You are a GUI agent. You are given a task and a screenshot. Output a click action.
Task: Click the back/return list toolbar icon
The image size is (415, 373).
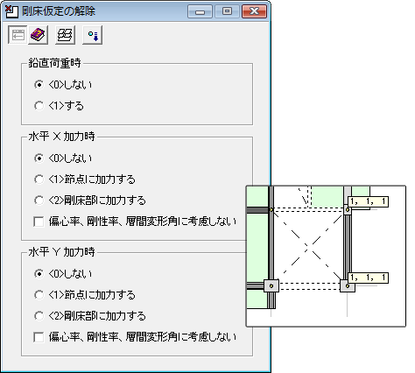[x=18, y=35]
